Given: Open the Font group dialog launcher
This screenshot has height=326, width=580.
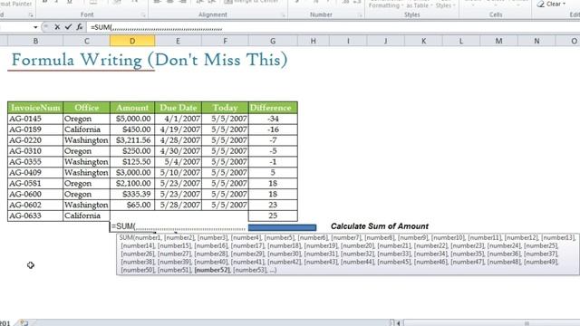Looking at the screenshot, I should point(143,15).
